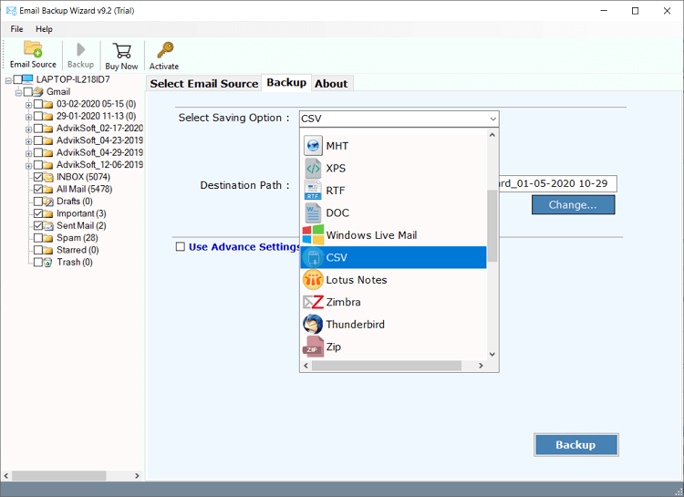This screenshot has width=684, height=497.
Task: Select the CSV format icon
Action: coord(313,257)
